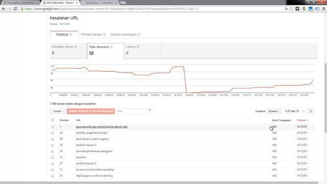Click the vertical page scrollbar
This screenshot has width=327, height=184.
pyautogui.click(x=325, y=98)
